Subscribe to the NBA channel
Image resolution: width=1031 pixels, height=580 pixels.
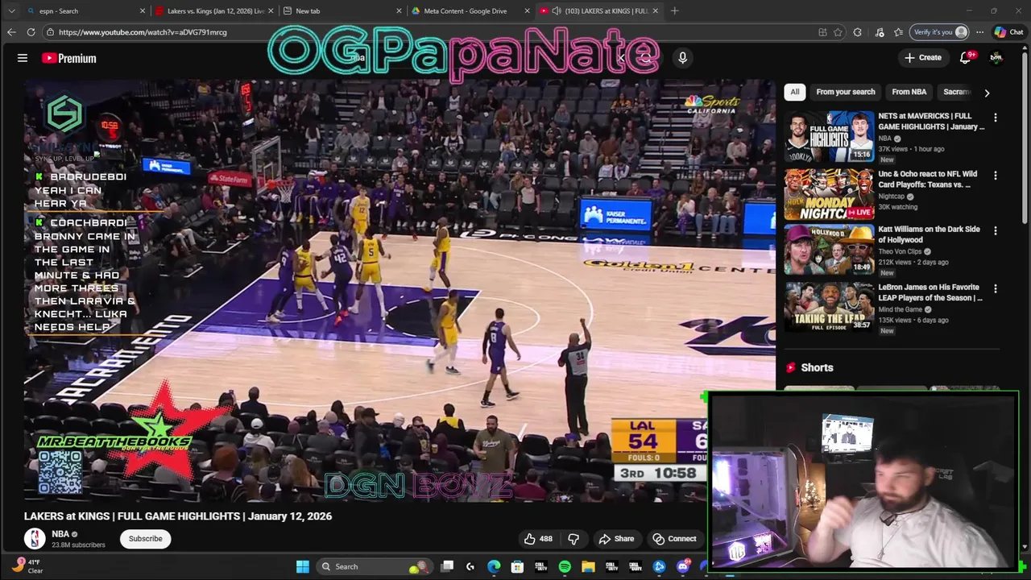coord(146,538)
